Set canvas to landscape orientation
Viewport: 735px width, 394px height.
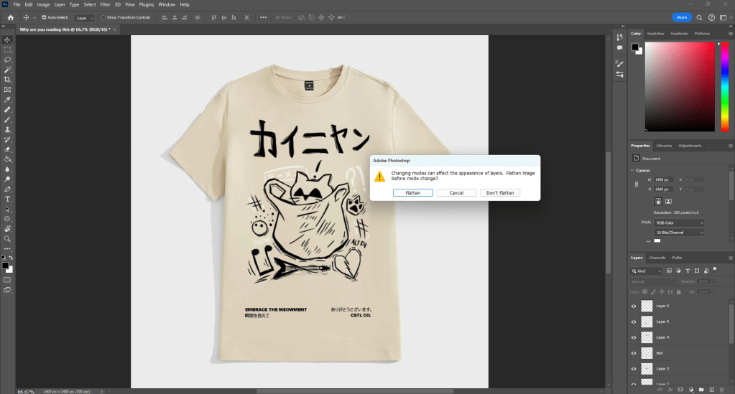(x=669, y=203)
